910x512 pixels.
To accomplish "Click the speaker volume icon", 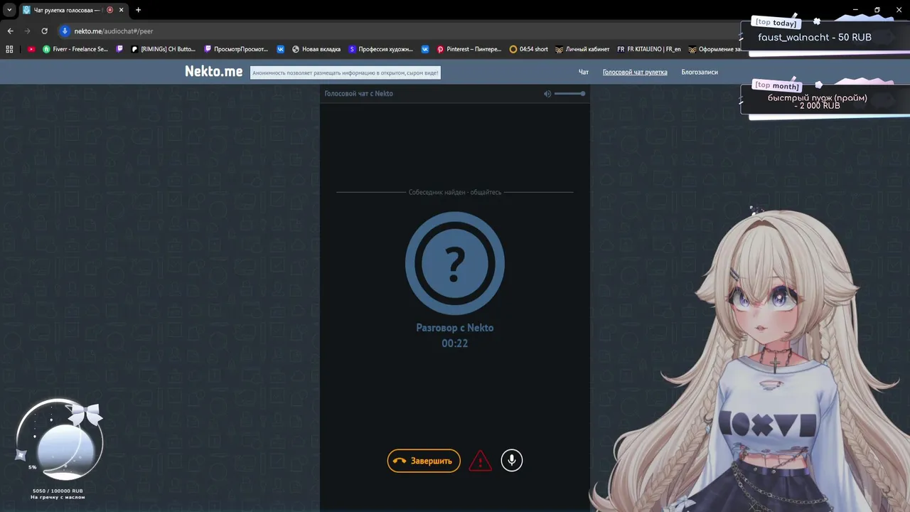I will pyautogui.click(x=547, y=94).
